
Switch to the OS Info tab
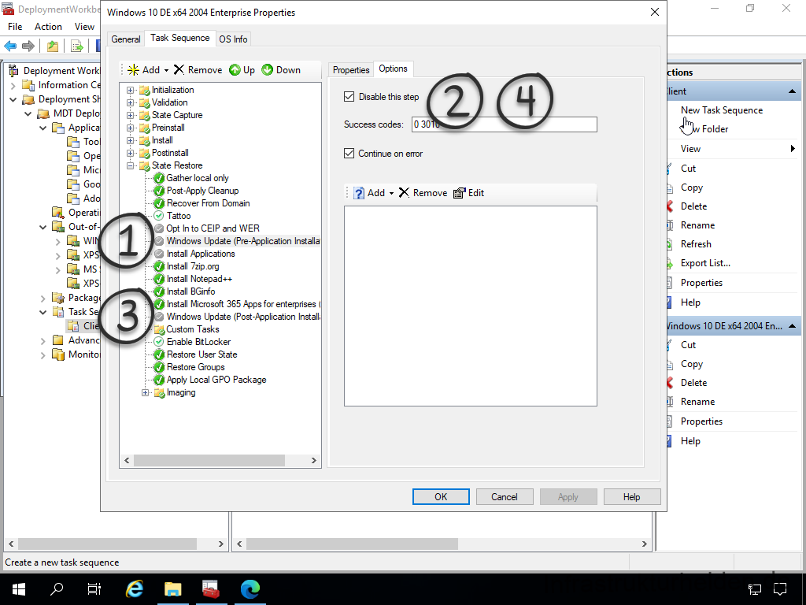tap(233, 39)
